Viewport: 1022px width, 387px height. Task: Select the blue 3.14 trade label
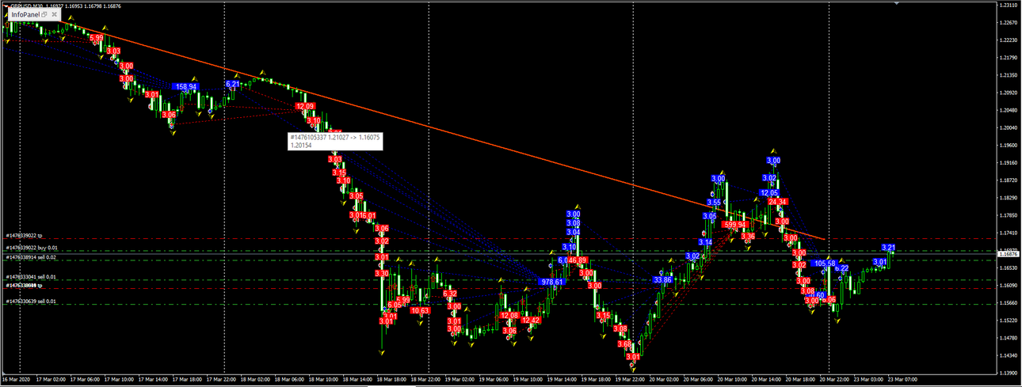[x=705, y=242]
